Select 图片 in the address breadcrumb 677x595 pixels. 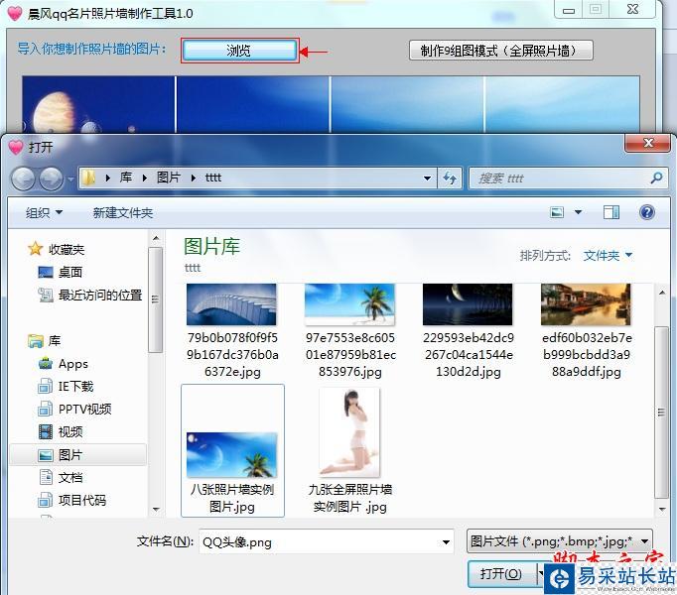point(168,178)
